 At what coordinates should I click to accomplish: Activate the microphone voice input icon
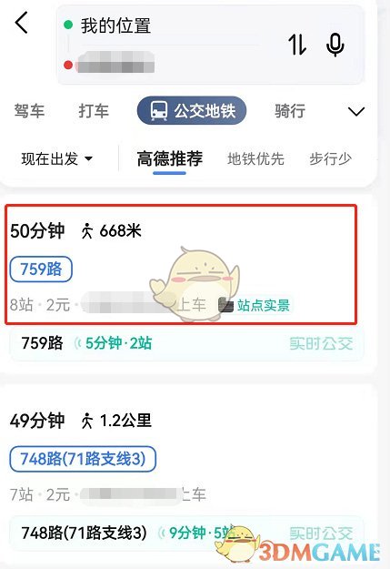335,45
